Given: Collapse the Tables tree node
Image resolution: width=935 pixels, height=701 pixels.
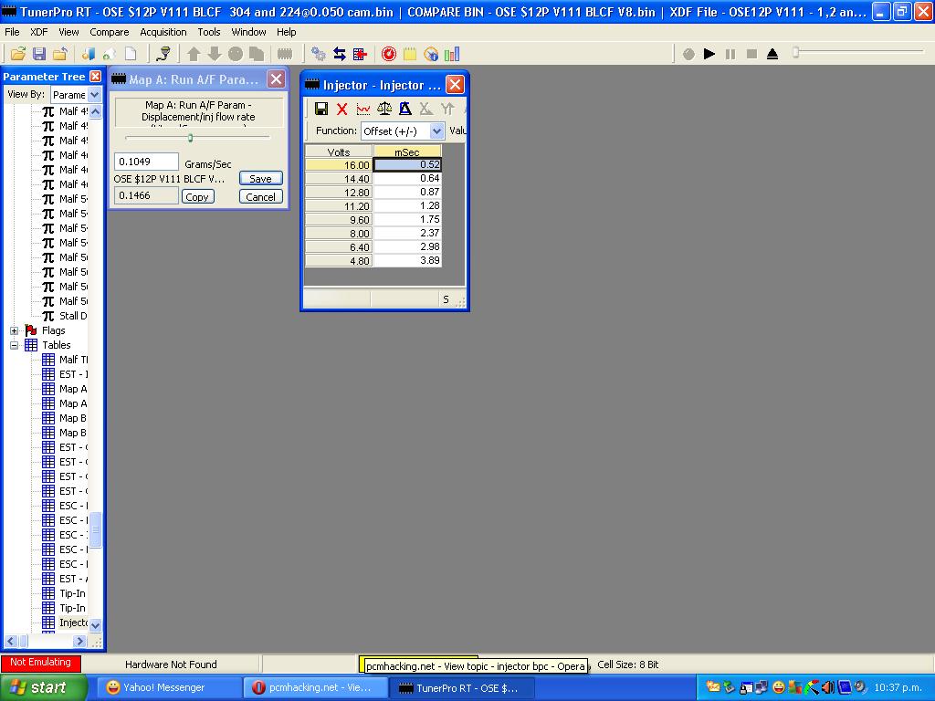Looking at the screenshot, I should 15,345.
